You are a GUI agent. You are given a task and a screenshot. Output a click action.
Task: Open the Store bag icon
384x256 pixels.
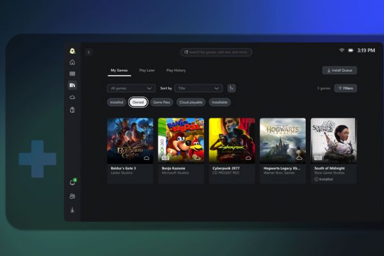72,109
